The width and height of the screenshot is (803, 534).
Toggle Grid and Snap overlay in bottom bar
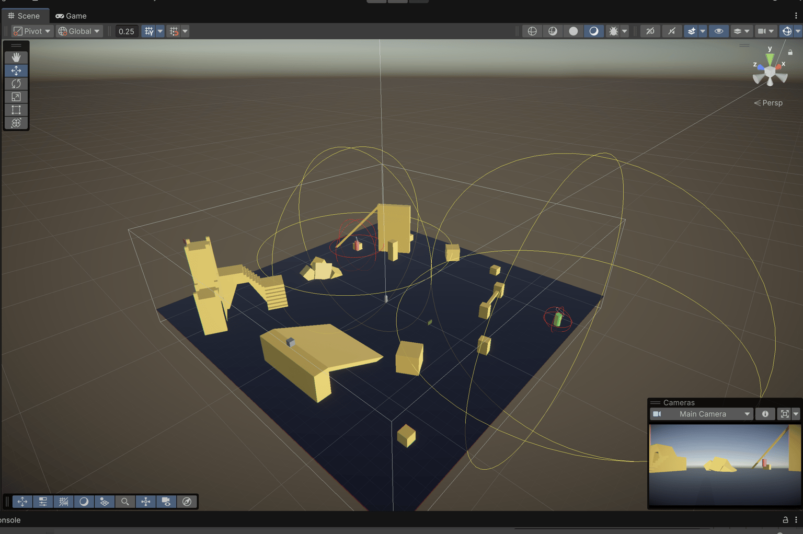coord(63,502)
